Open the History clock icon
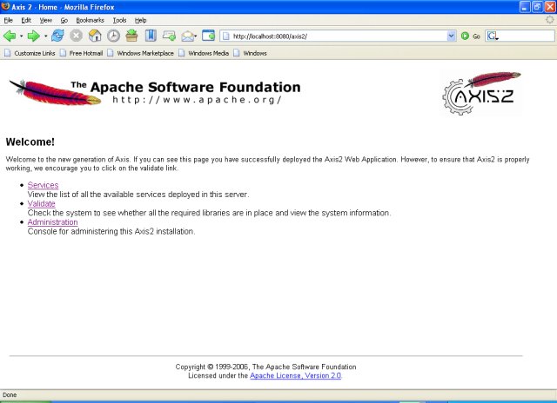The image size is (557, 403). pyautogui.click(x=113, y=36)
